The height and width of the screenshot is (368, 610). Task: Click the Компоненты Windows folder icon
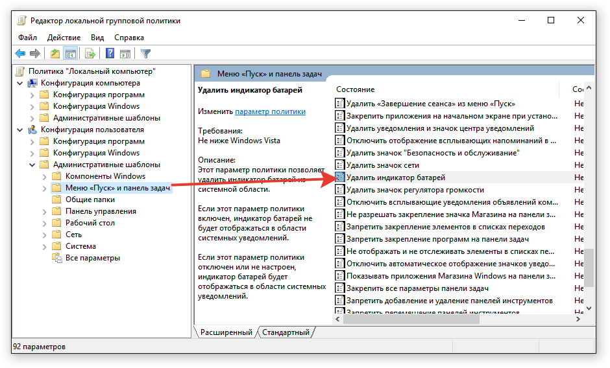(x=56, y=176)
